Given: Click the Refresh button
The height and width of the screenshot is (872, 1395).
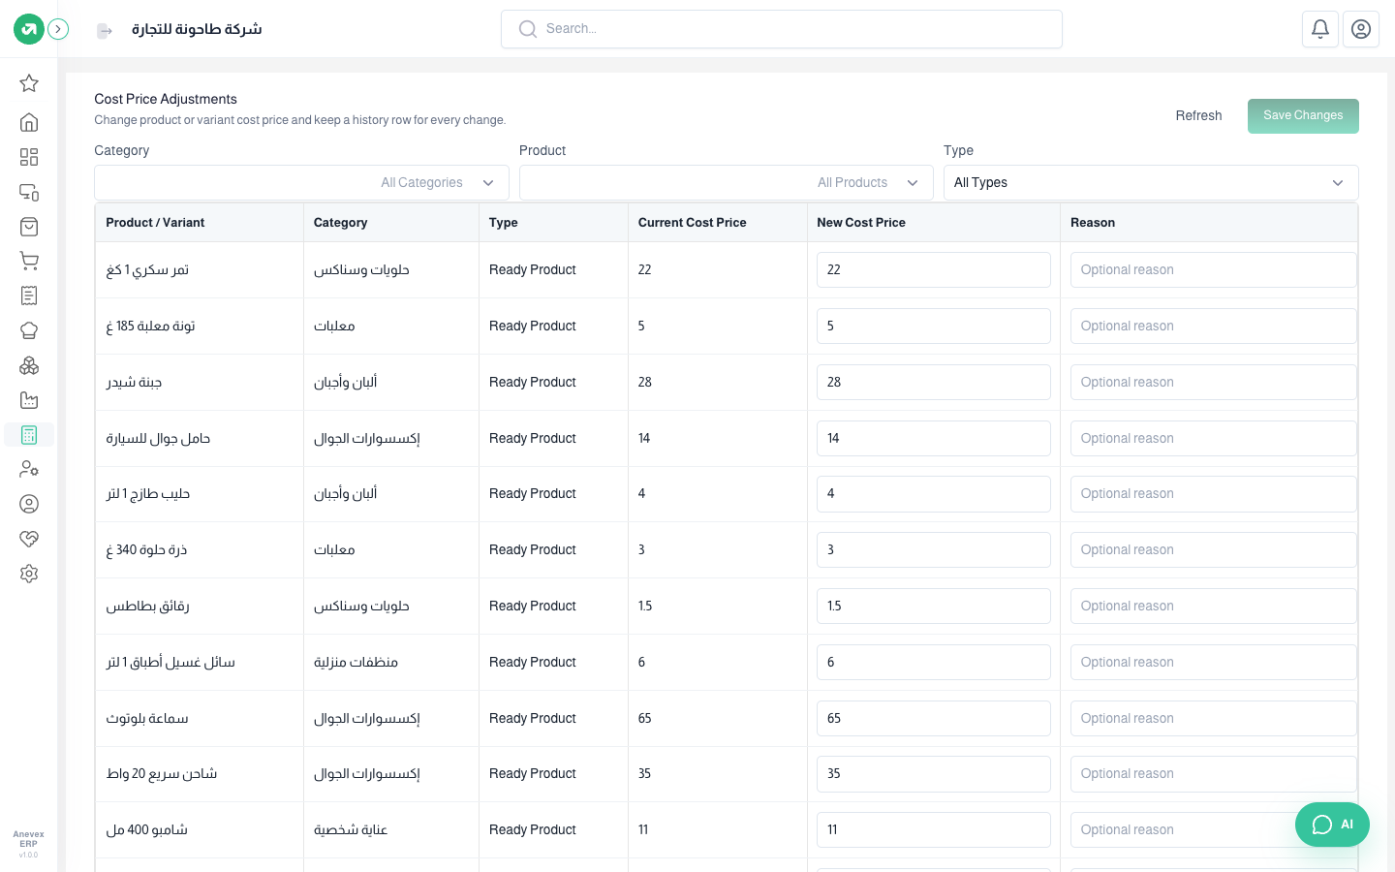Looking at the screenshot, I should pos(1198,115).
